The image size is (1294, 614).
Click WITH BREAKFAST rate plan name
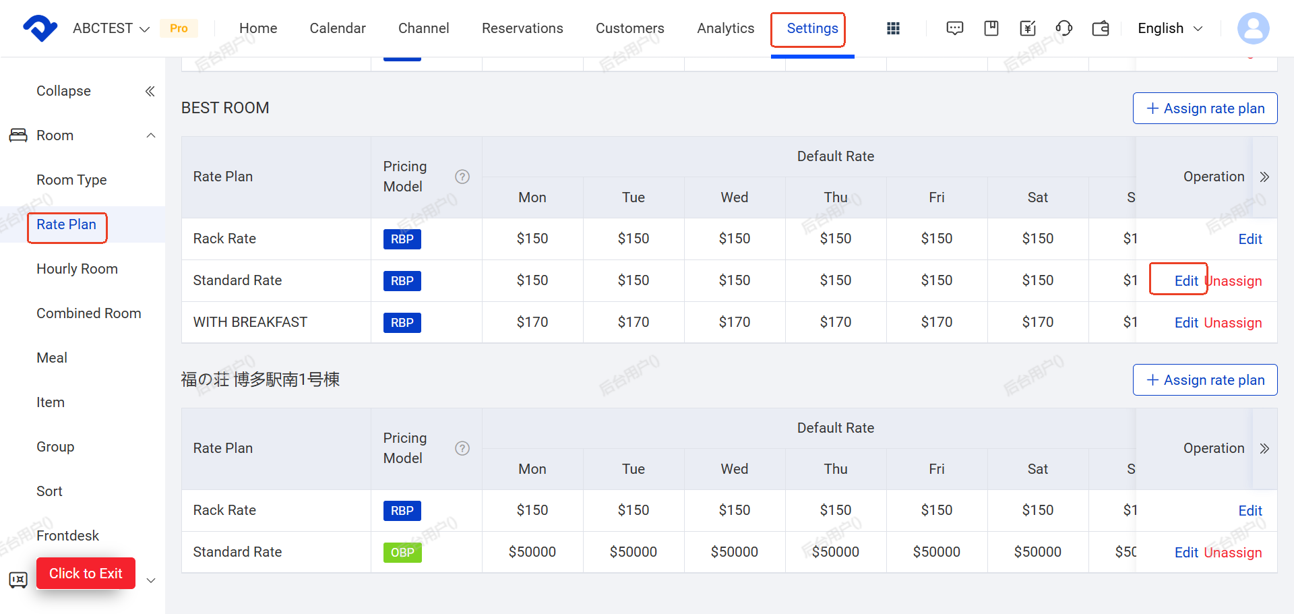pyautogui.click(x=250, y=322)
